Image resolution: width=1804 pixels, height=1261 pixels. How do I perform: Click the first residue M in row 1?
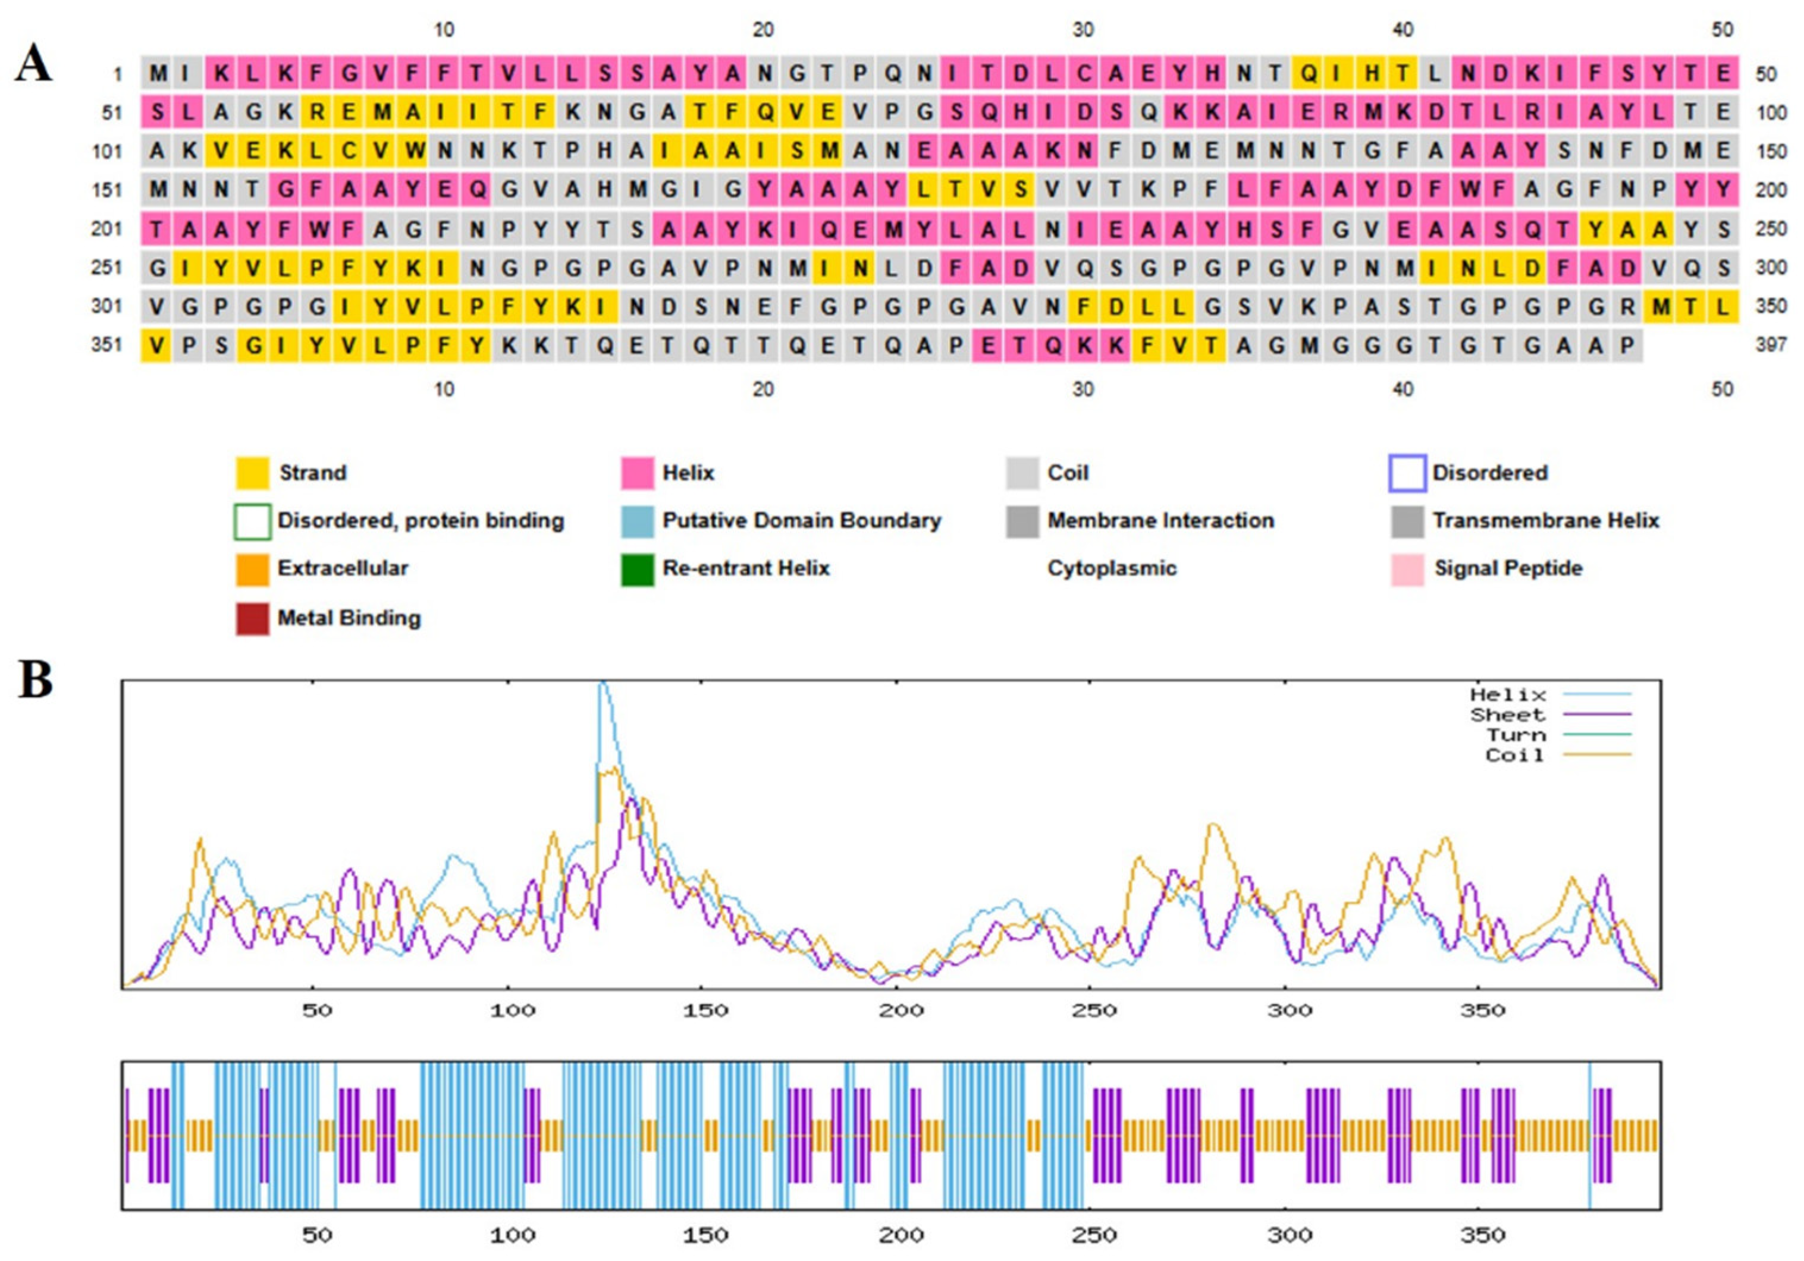pos(158,73)
